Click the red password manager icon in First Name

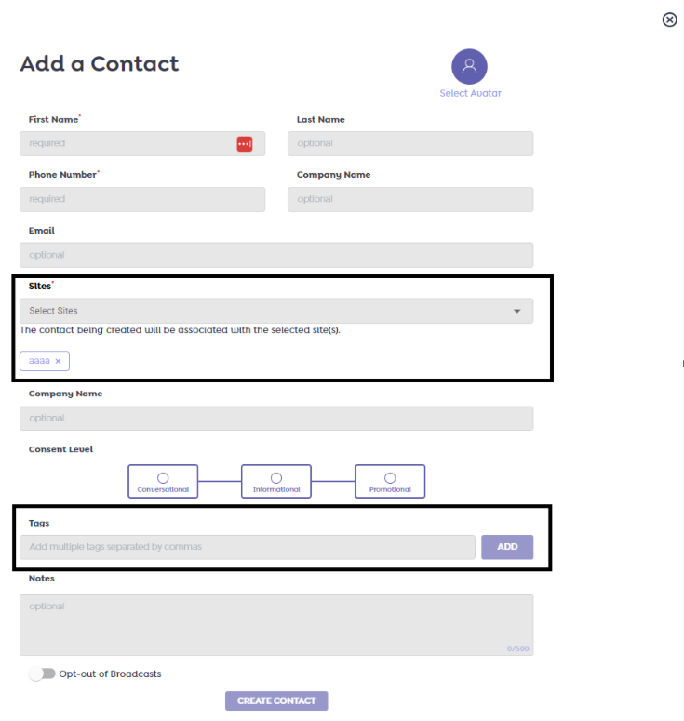click(x=244, y=143)
